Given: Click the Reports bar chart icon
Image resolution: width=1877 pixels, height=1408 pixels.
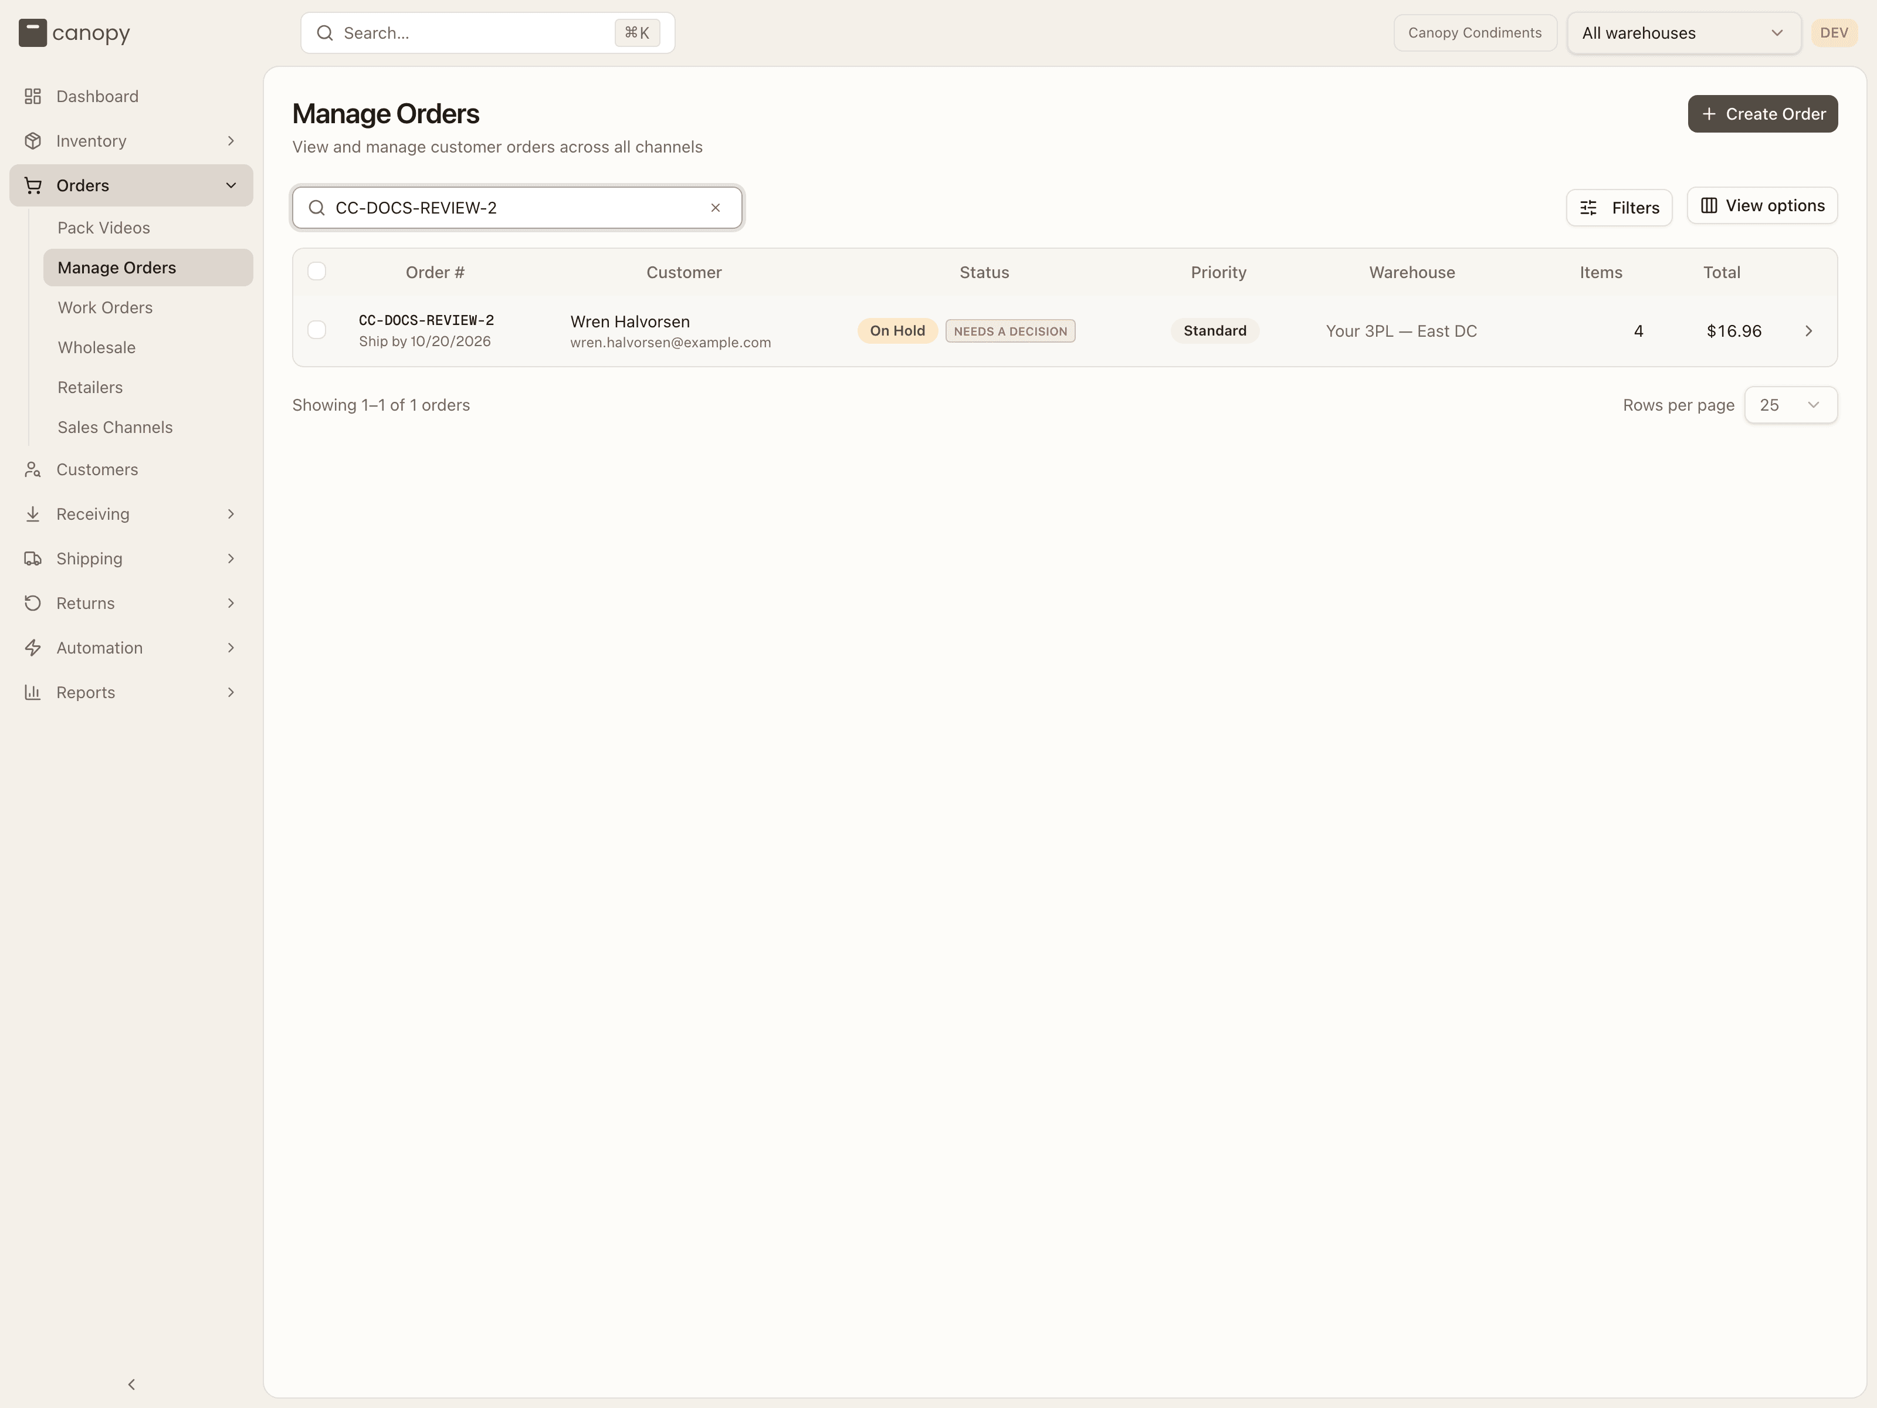Looking at the screenshot, I should 33,692.
